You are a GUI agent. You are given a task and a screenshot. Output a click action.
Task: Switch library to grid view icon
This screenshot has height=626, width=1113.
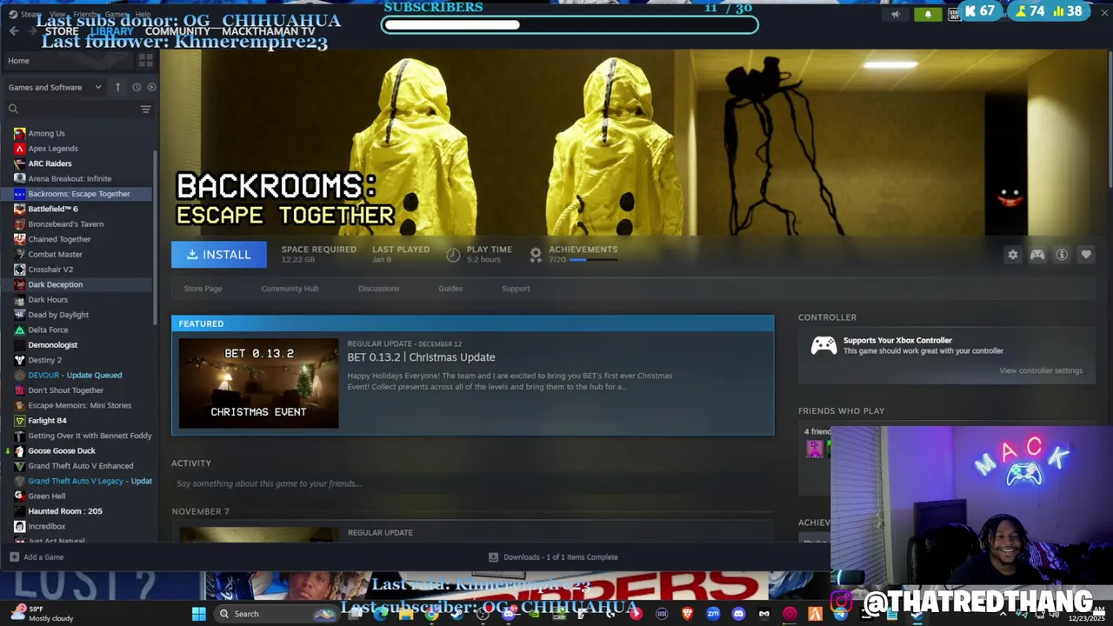click(145, 60)
